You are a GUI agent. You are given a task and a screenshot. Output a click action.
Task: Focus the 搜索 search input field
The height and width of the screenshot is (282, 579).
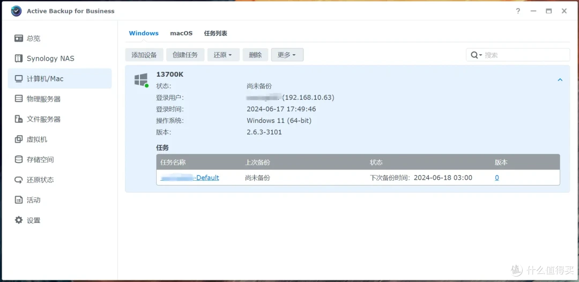point(518,55)
